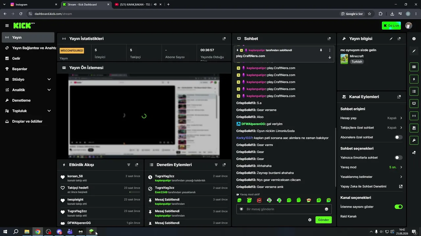Click the info icon in the right rail
421x236 pixels.
pos(414,39)
